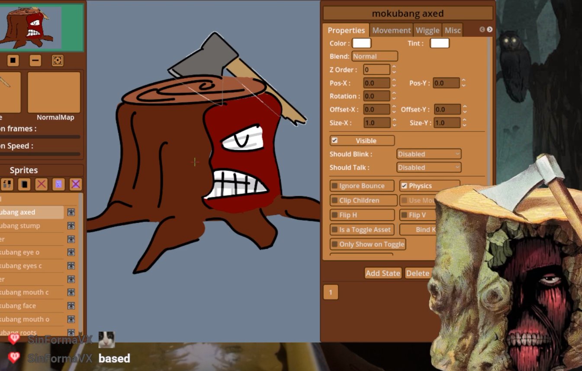Toggle visibility of the mokubang mouth o sprite
The height and width of the screenshot is (371, 582).
point(71,319)
